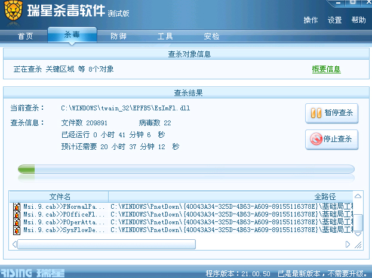Viewport: 372px width, 278px height.
Task: Select row Msi.9.cab>>POperAtta...
Action: (x=183, y=223)
